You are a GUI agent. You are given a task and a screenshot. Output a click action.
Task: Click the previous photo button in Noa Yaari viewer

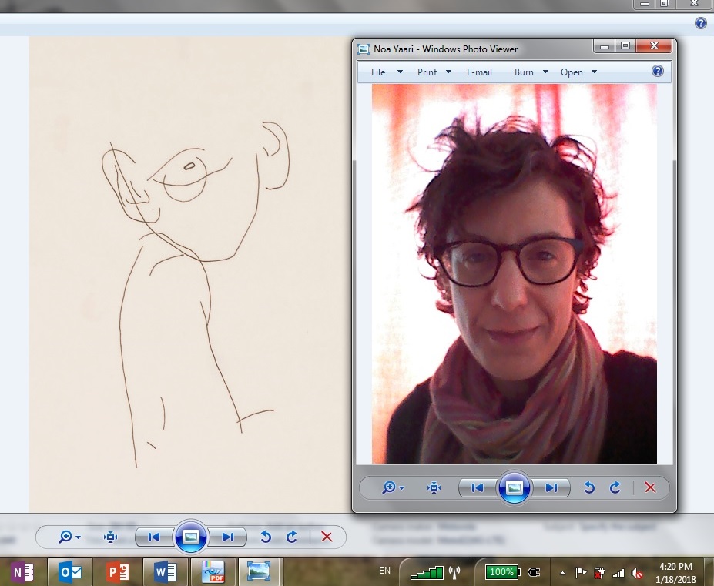[478, 487]
